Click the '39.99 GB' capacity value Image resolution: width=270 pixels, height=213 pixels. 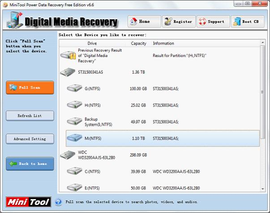138,171
